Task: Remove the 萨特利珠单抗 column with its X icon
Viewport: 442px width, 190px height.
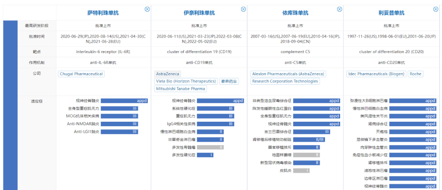Action: 147,9
